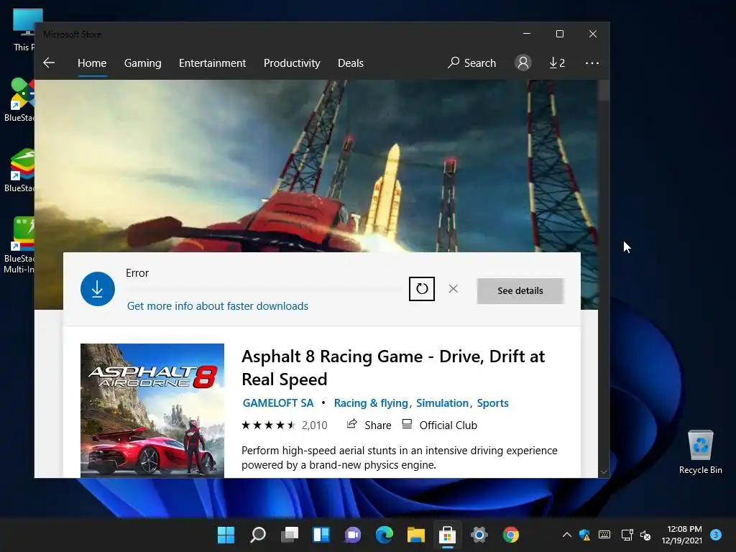Viewport: 736px width, 552px height.
Task: Select the BlueStacks Multi-Instance desktop shortcut
Action: click(x=19, y=245)
